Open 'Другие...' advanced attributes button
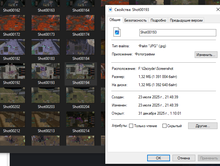The image size is (220, 166). [x=202, y=126]
